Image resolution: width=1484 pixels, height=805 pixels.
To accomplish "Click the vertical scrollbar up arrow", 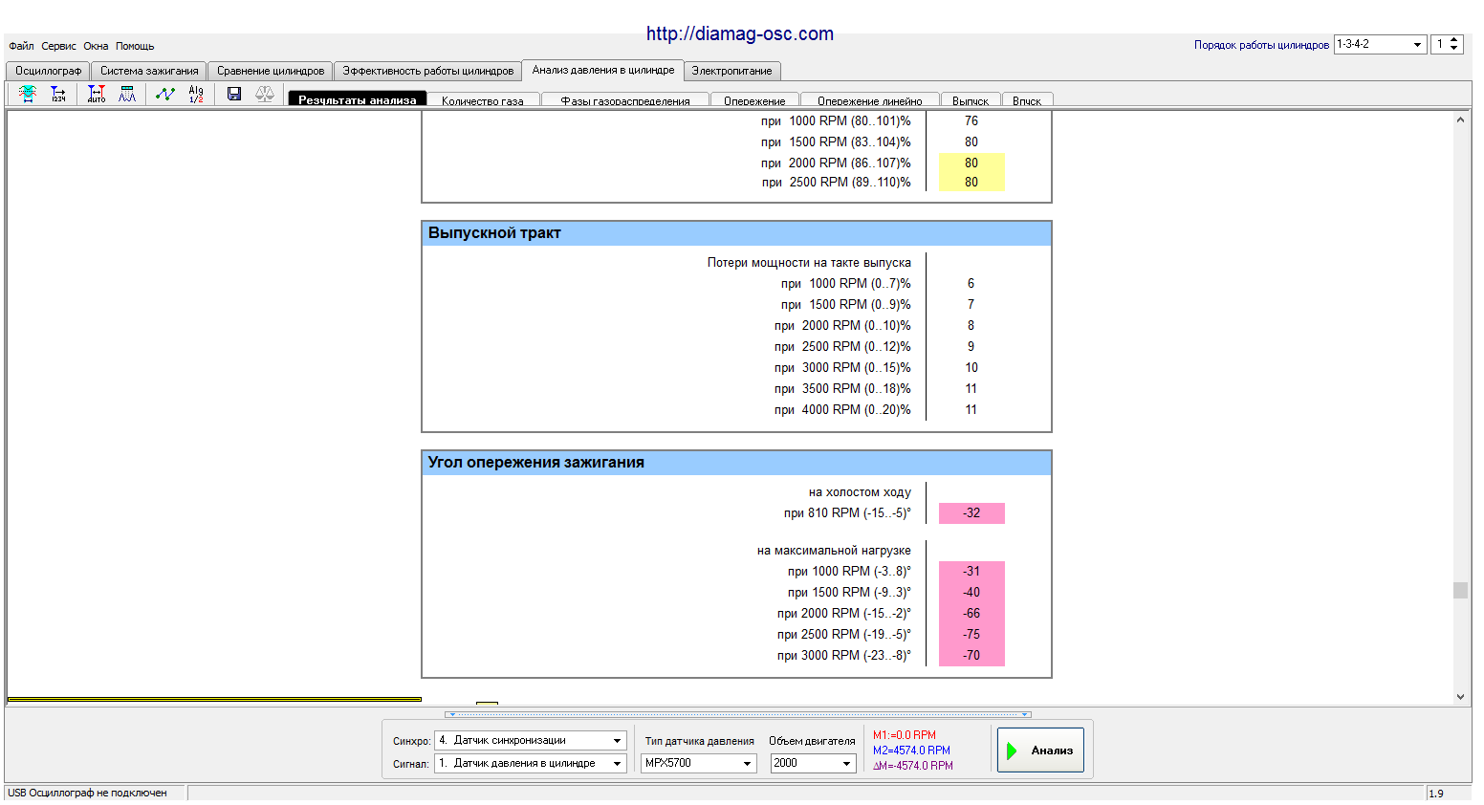I will (1460, 120).
